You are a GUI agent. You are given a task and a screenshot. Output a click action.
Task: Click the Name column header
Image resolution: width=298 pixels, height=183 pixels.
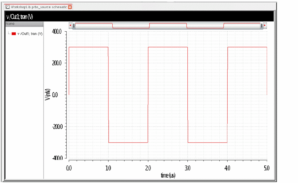(x=24, y=24)
